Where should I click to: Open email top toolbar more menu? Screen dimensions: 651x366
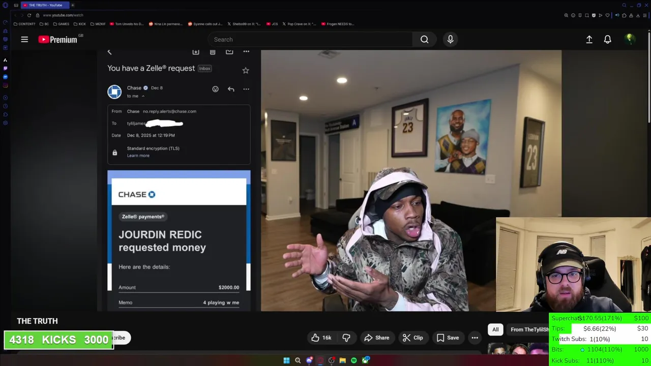246,51
